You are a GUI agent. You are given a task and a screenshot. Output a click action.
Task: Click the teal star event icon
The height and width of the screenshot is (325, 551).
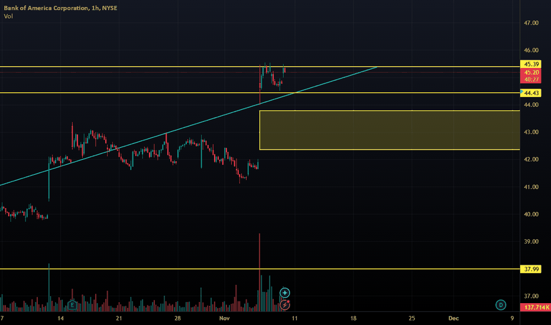284,292
